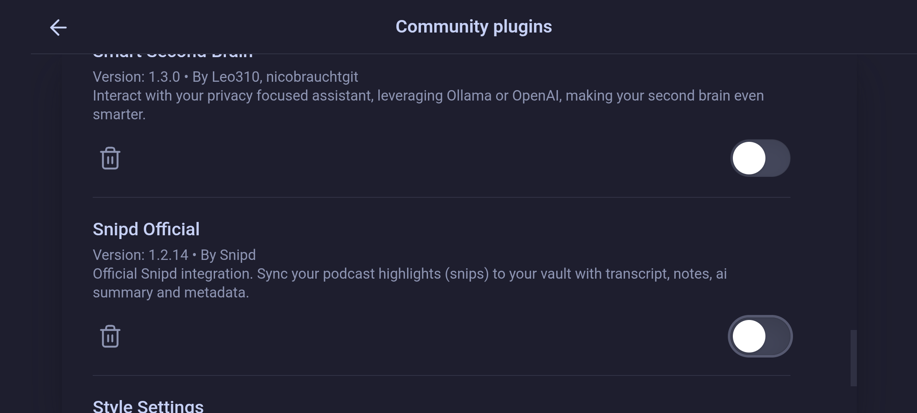Delete the Smart Second Brain plugin
Viewport: 917px width, 413px height.
point(110,158)
